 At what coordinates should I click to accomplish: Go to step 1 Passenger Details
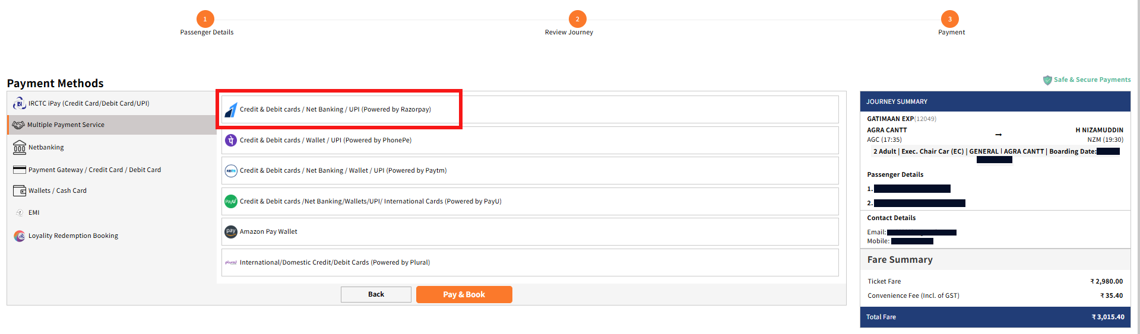click(205, 20)
